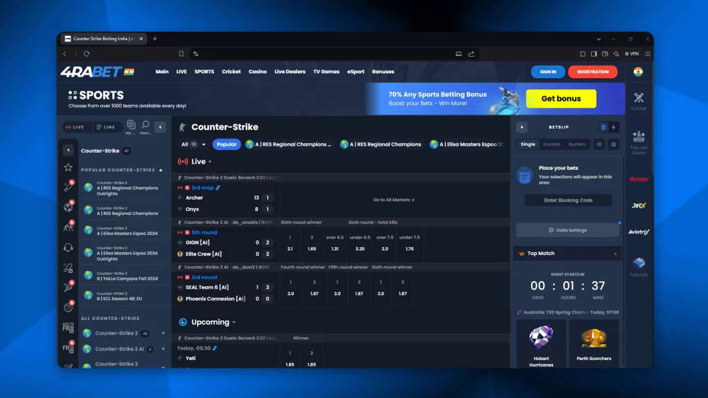
Task: Select Perth Scorchers team card
Action: [594, 344]
